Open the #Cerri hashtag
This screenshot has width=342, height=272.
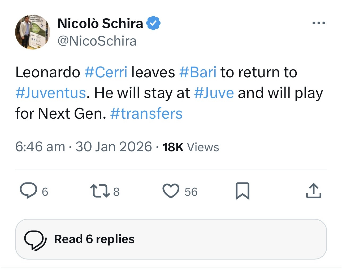pyautogui.click(x=106, y=72)
